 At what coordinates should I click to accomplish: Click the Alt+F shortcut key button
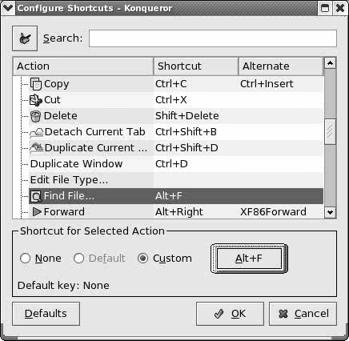click(x=249, y=259)
